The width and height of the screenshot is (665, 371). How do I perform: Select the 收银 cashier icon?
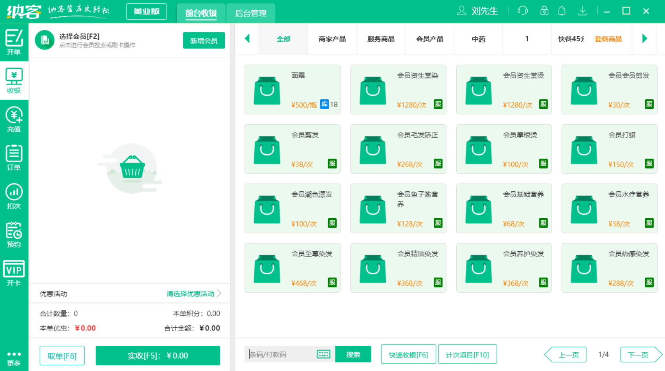click(14, 80)
